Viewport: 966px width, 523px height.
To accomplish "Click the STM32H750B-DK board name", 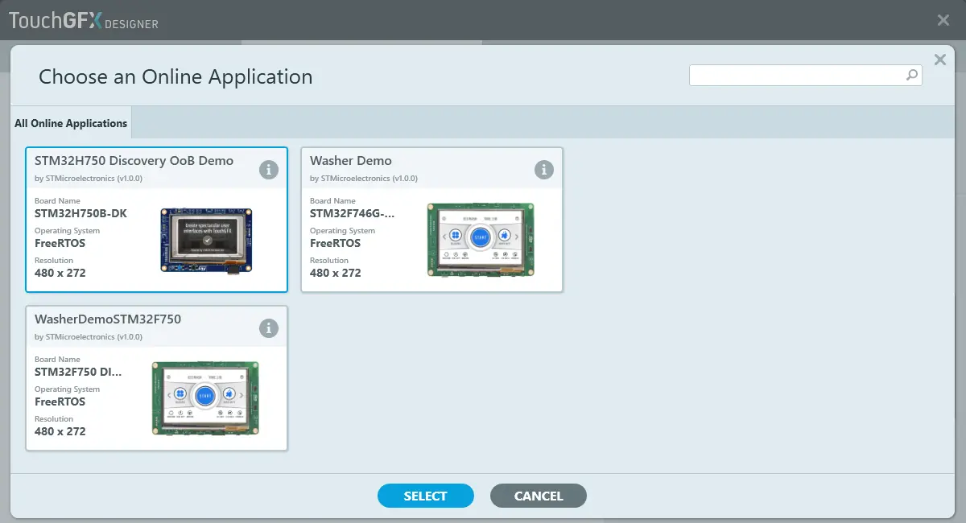I will pyautogui.click(x=80, y=214).
